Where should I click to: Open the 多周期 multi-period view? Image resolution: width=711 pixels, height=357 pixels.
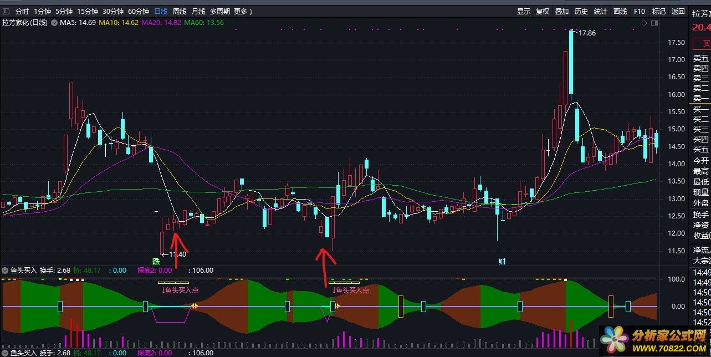click(x=220, y=11)
